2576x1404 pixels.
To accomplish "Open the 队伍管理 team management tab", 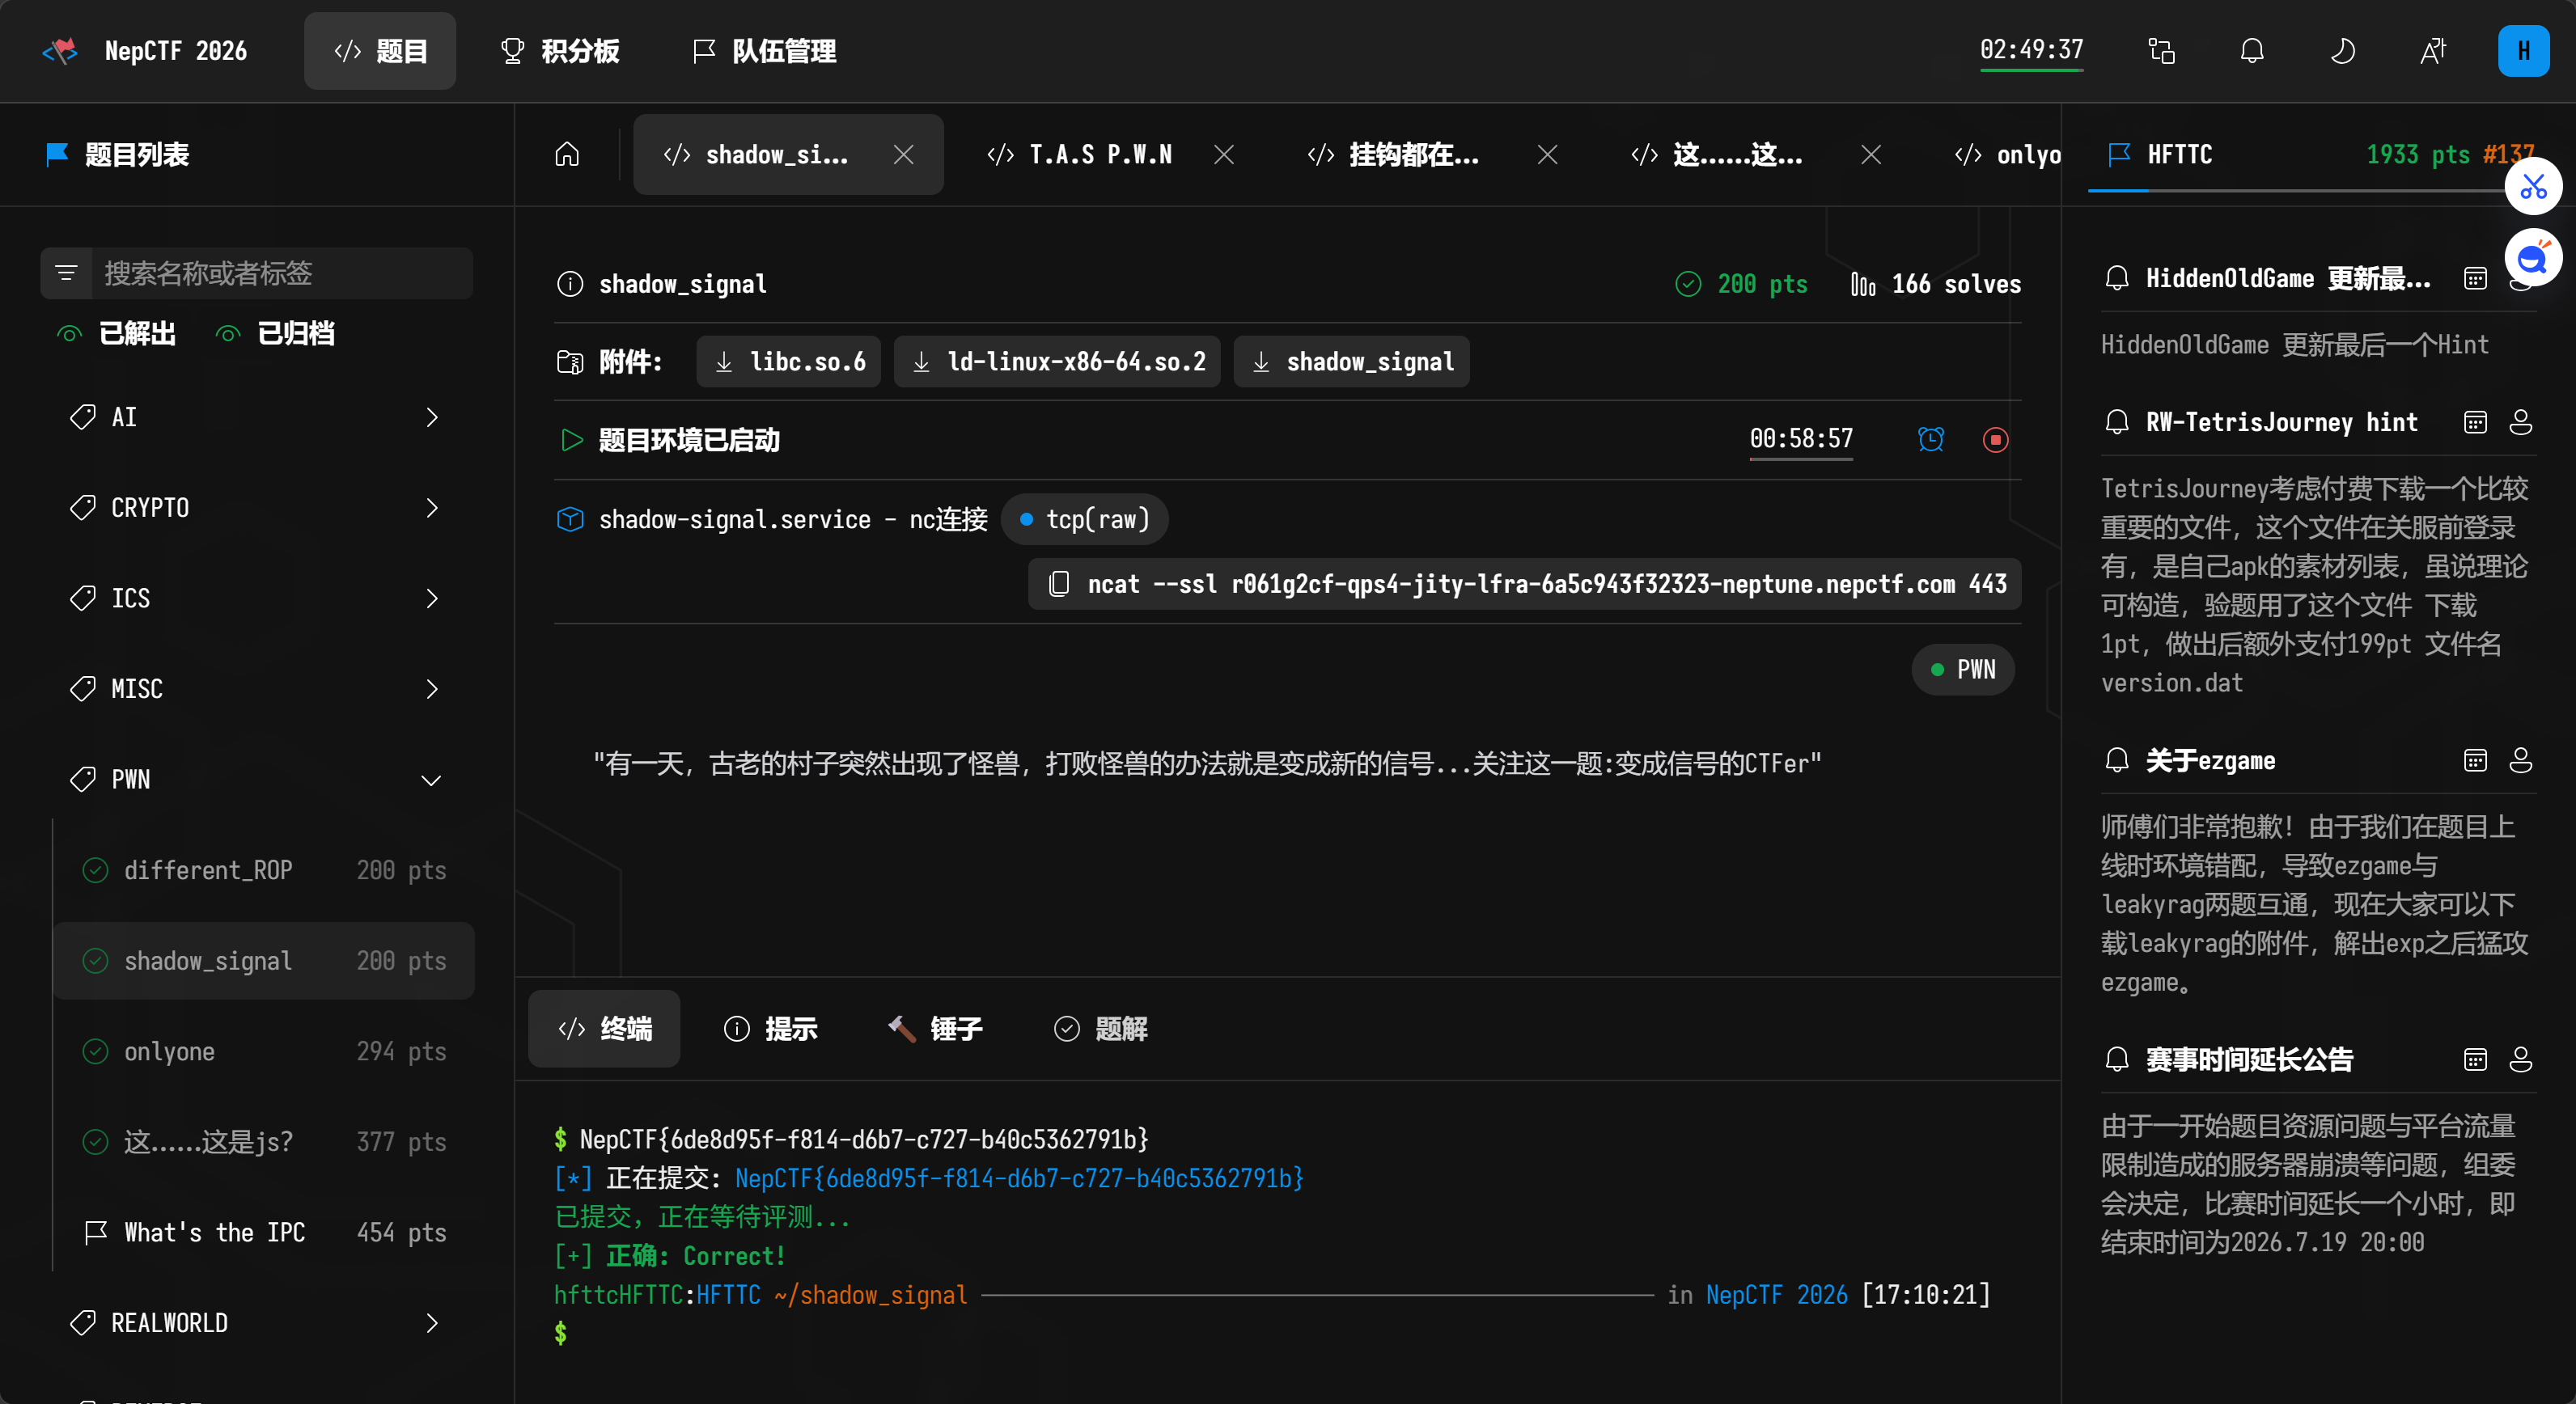I will pos(765,51).
